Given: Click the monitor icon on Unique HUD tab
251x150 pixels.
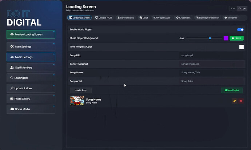Looking at the screenshot, I should coord(96,18).
